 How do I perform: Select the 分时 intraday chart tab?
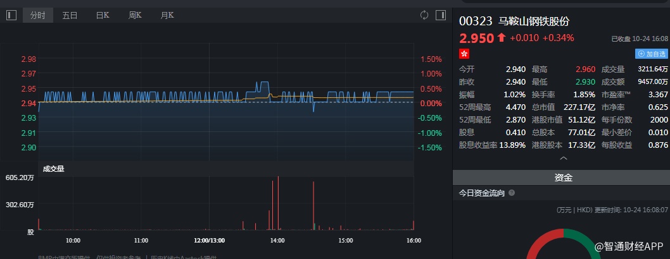pos(37,15)
